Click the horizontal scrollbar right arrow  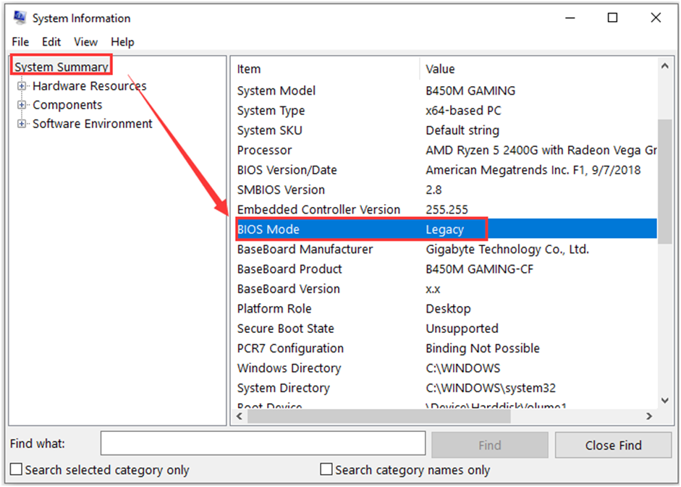649,416
